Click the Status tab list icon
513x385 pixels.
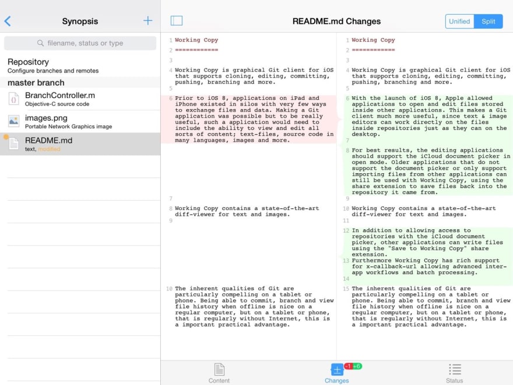pos(455,369)
